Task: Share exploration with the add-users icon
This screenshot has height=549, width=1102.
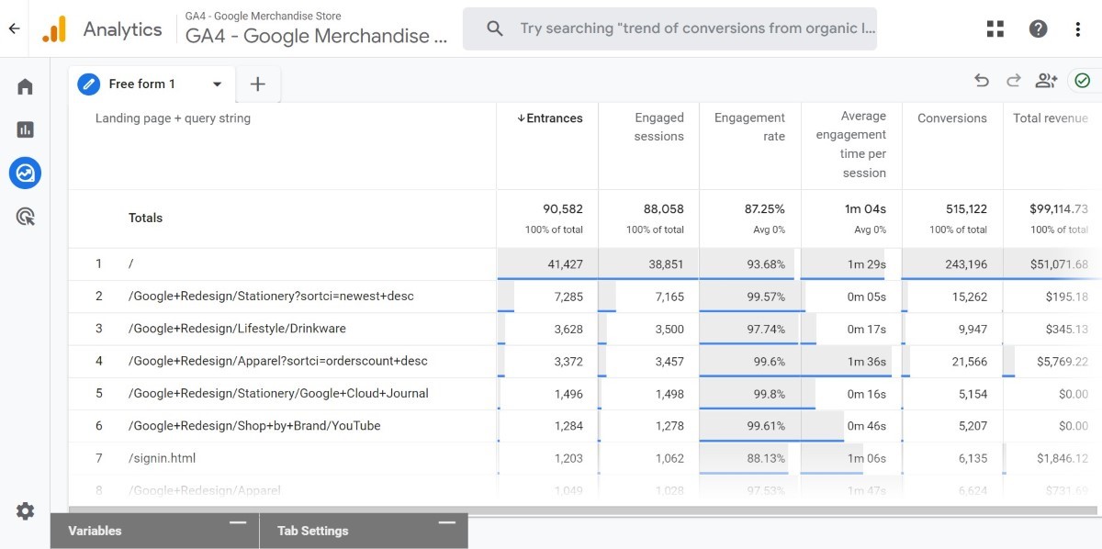Action: (x=1046, y=81)
